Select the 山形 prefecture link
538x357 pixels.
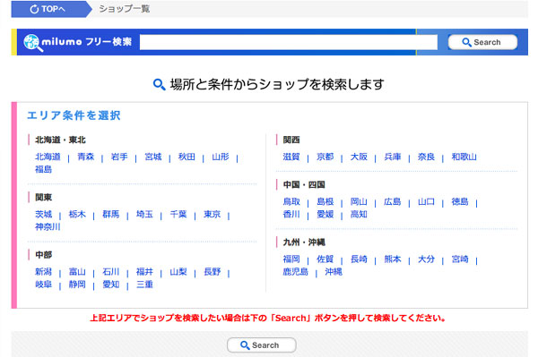click(221, 157)
